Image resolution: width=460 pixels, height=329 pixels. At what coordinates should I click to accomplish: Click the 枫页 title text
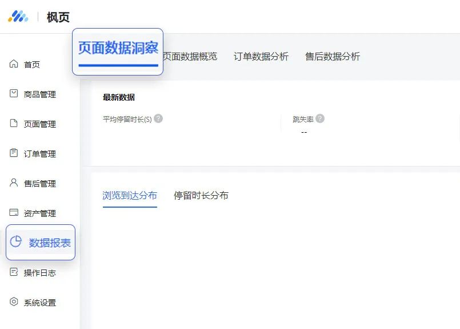(x=58, y=17)
